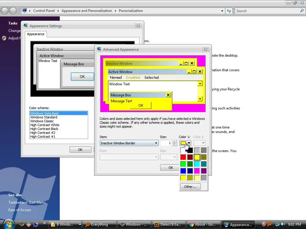The height and width of the screenshot is (229, 306).
Task: Click the item Size field showing 1
Action: [166, 143]
